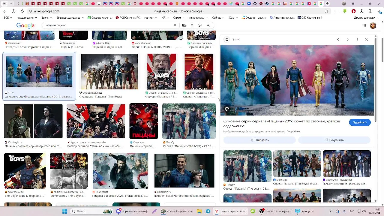Expand Твичь bookmarks folder

click(47, 18)
